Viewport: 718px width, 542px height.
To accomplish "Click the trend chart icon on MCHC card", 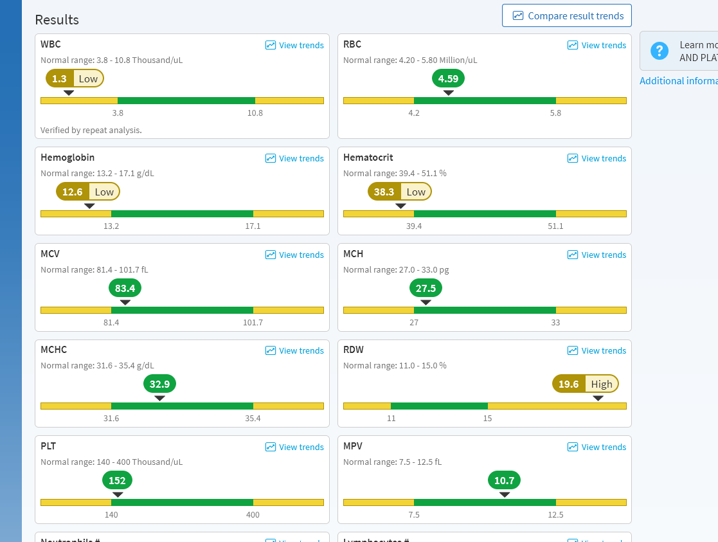I will [271, 350].
